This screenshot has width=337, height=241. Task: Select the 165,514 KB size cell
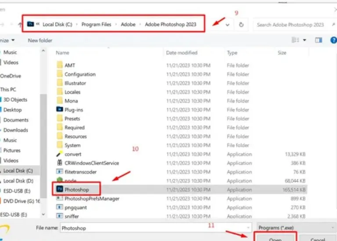[294, 190]
